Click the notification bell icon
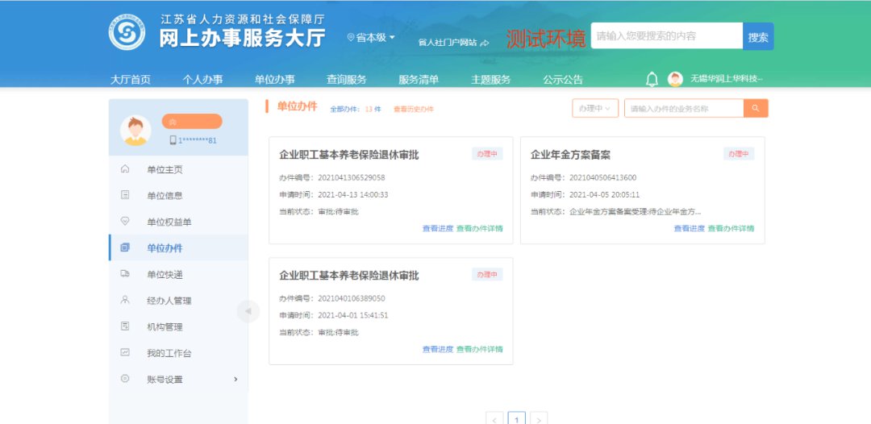 tap(652, 79)
